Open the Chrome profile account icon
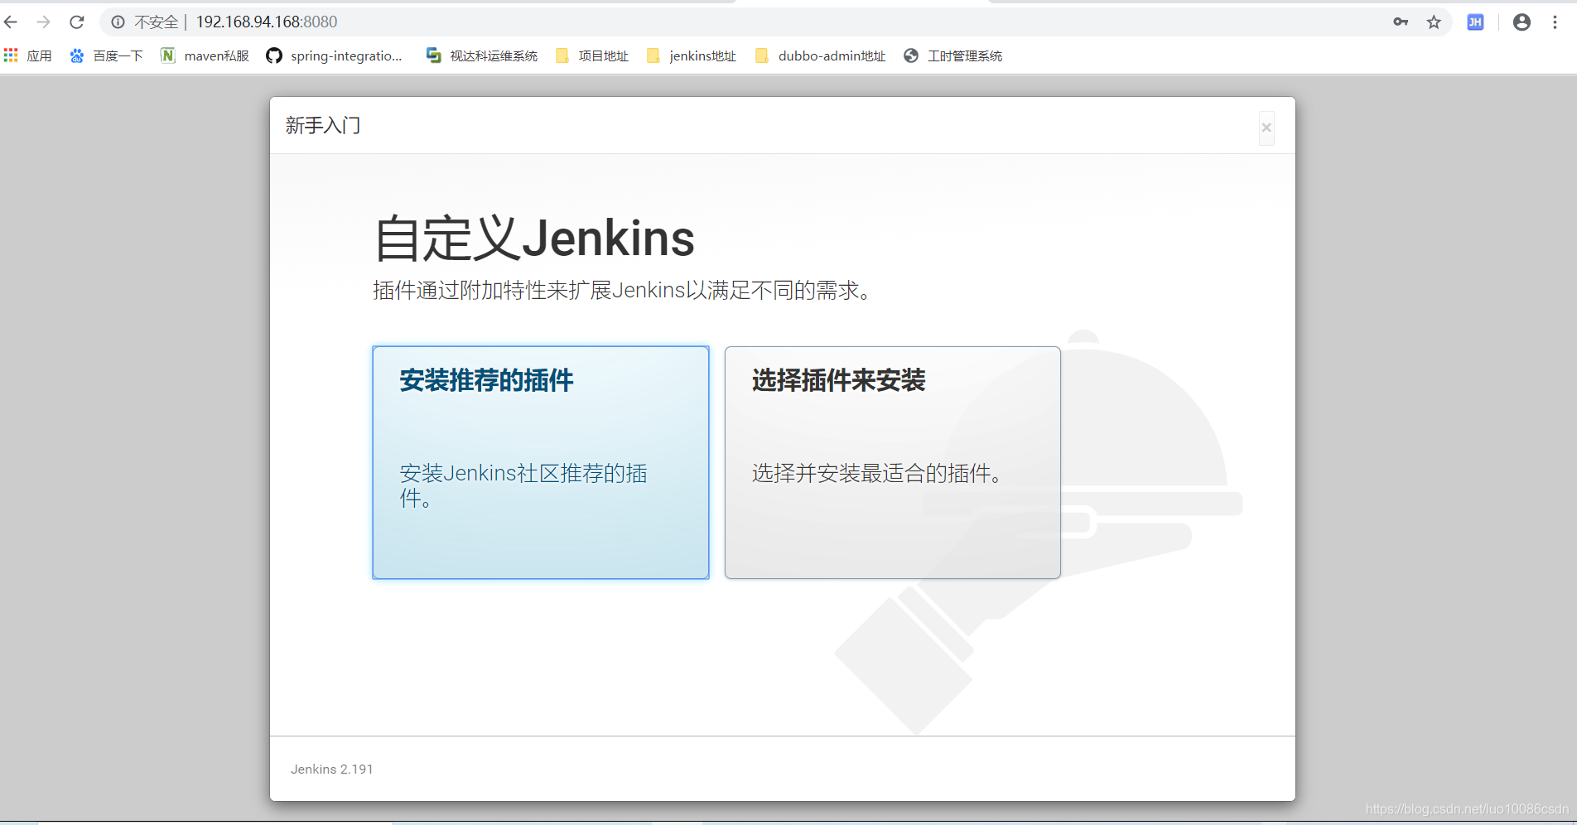 click(1522, 22)
